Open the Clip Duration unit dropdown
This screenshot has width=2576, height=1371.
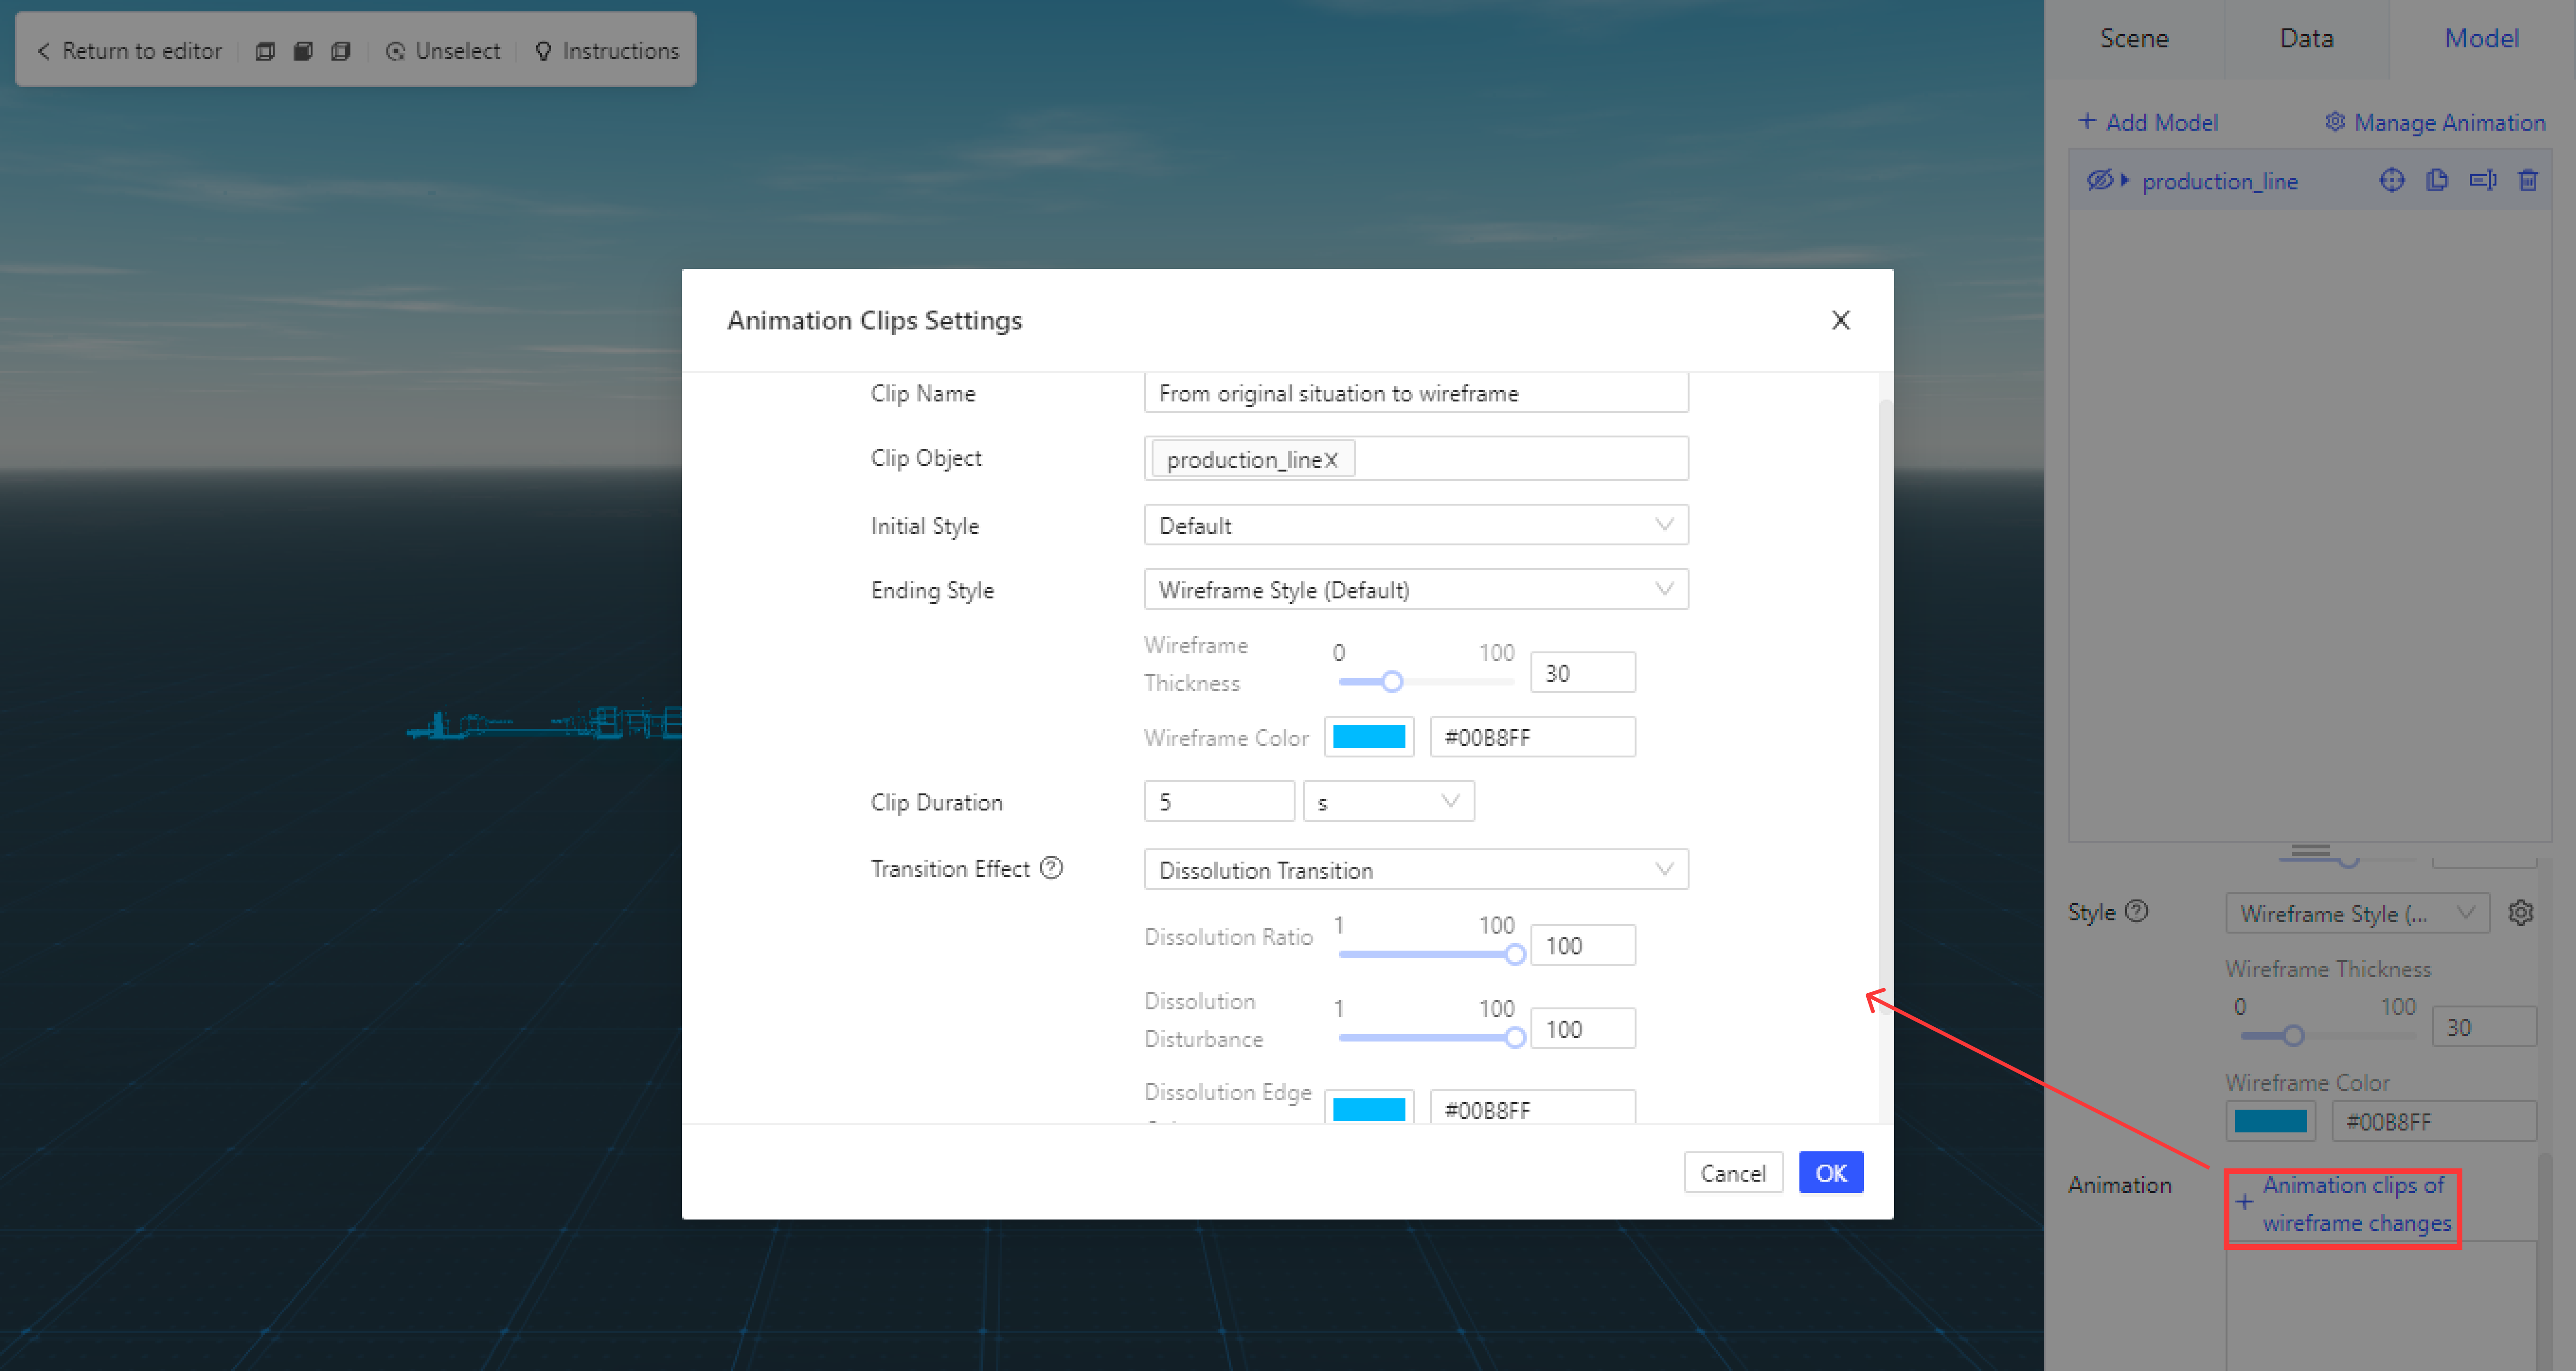1388,802
